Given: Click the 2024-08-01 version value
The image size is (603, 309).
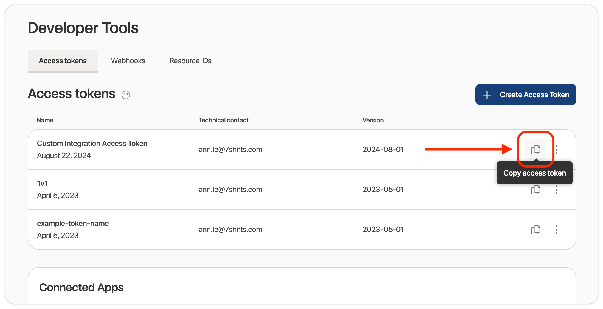Looking at the screenshot, I should [383, 150].
